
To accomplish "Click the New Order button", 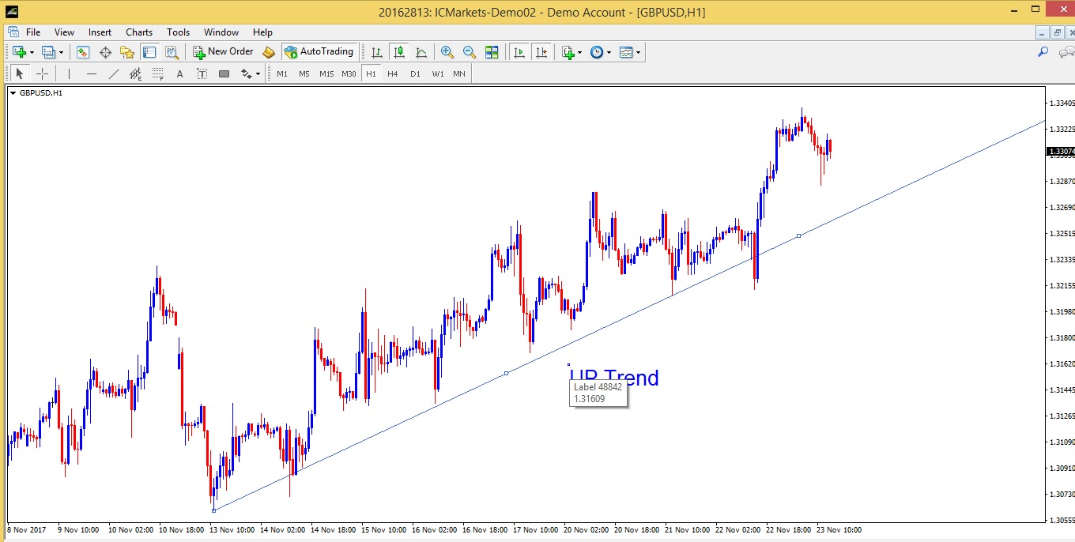I will point(225,52).
